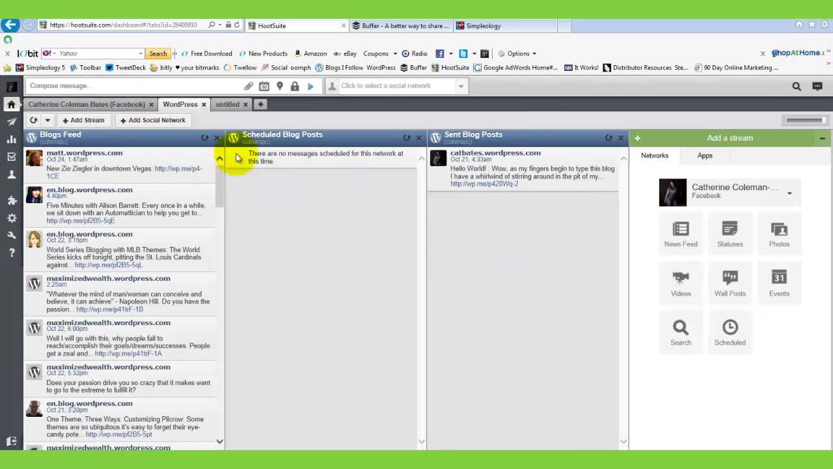Click the Add Social Network button

click(153, 120)
